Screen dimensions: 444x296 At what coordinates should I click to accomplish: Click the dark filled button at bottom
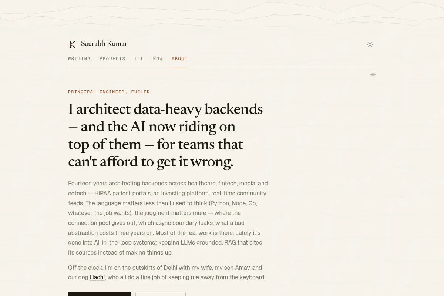[x=100, y=294]
